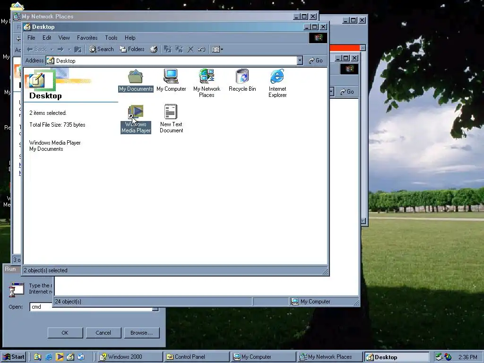Click the Move To toolbar icon
Viewport: 484px width, 363px height.
pos(168,49)
